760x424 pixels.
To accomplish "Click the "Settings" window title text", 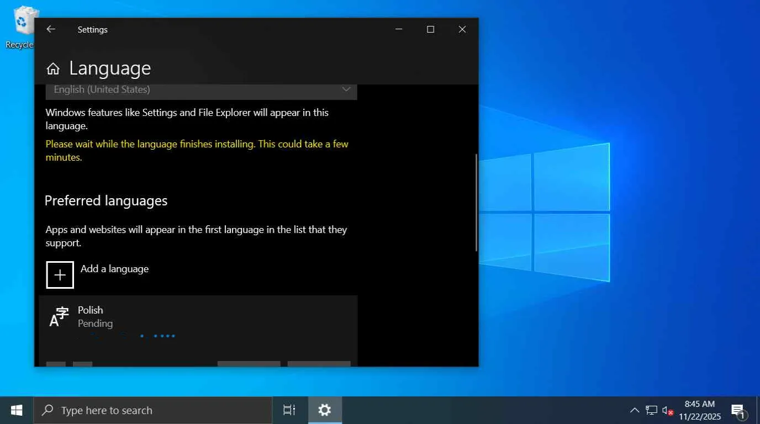I will click(93, 30).
